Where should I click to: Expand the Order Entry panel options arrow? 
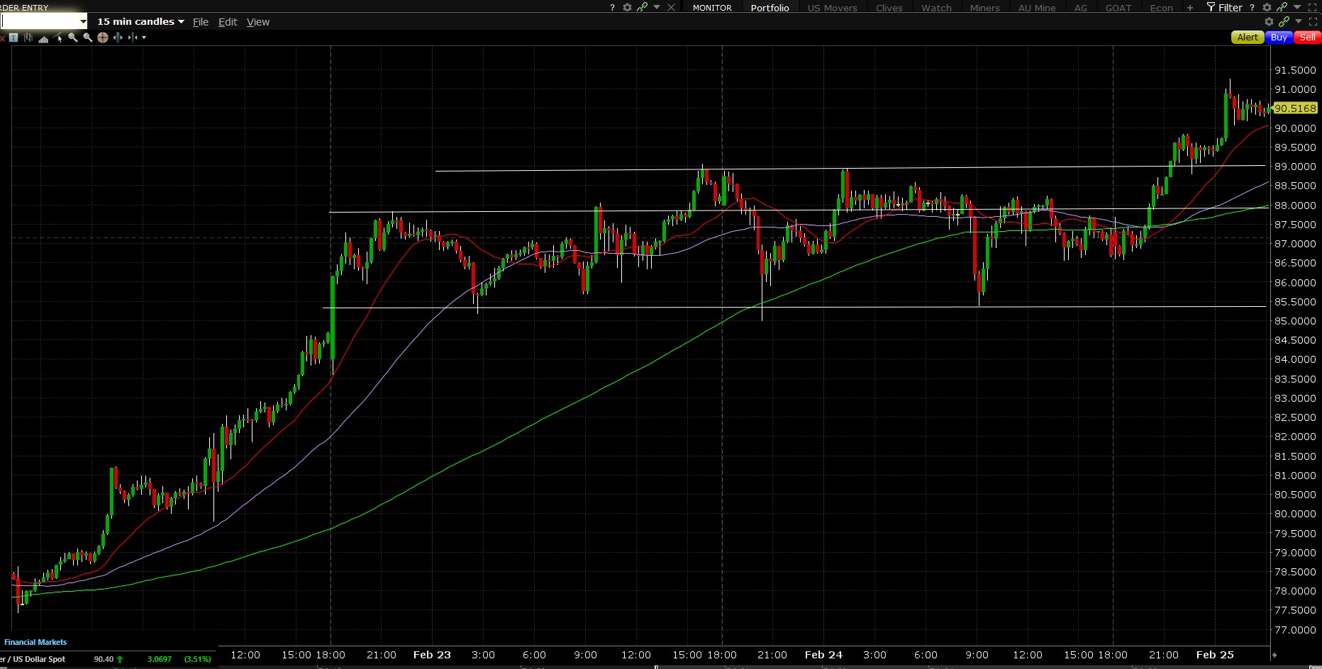[657, 7]
